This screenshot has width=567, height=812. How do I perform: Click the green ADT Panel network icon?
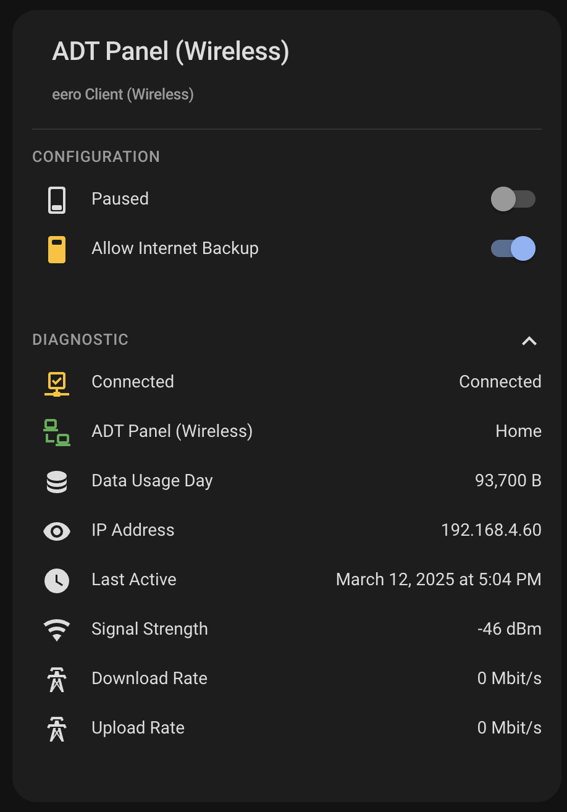(x=57, y=432)
